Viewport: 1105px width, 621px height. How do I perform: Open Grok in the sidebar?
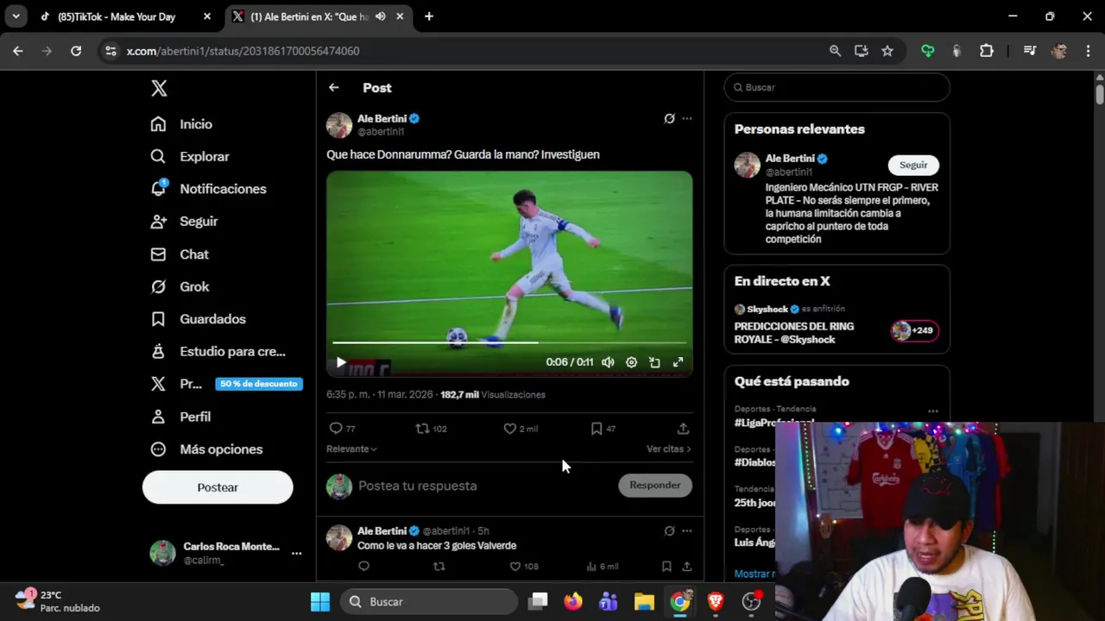(180, 286)
